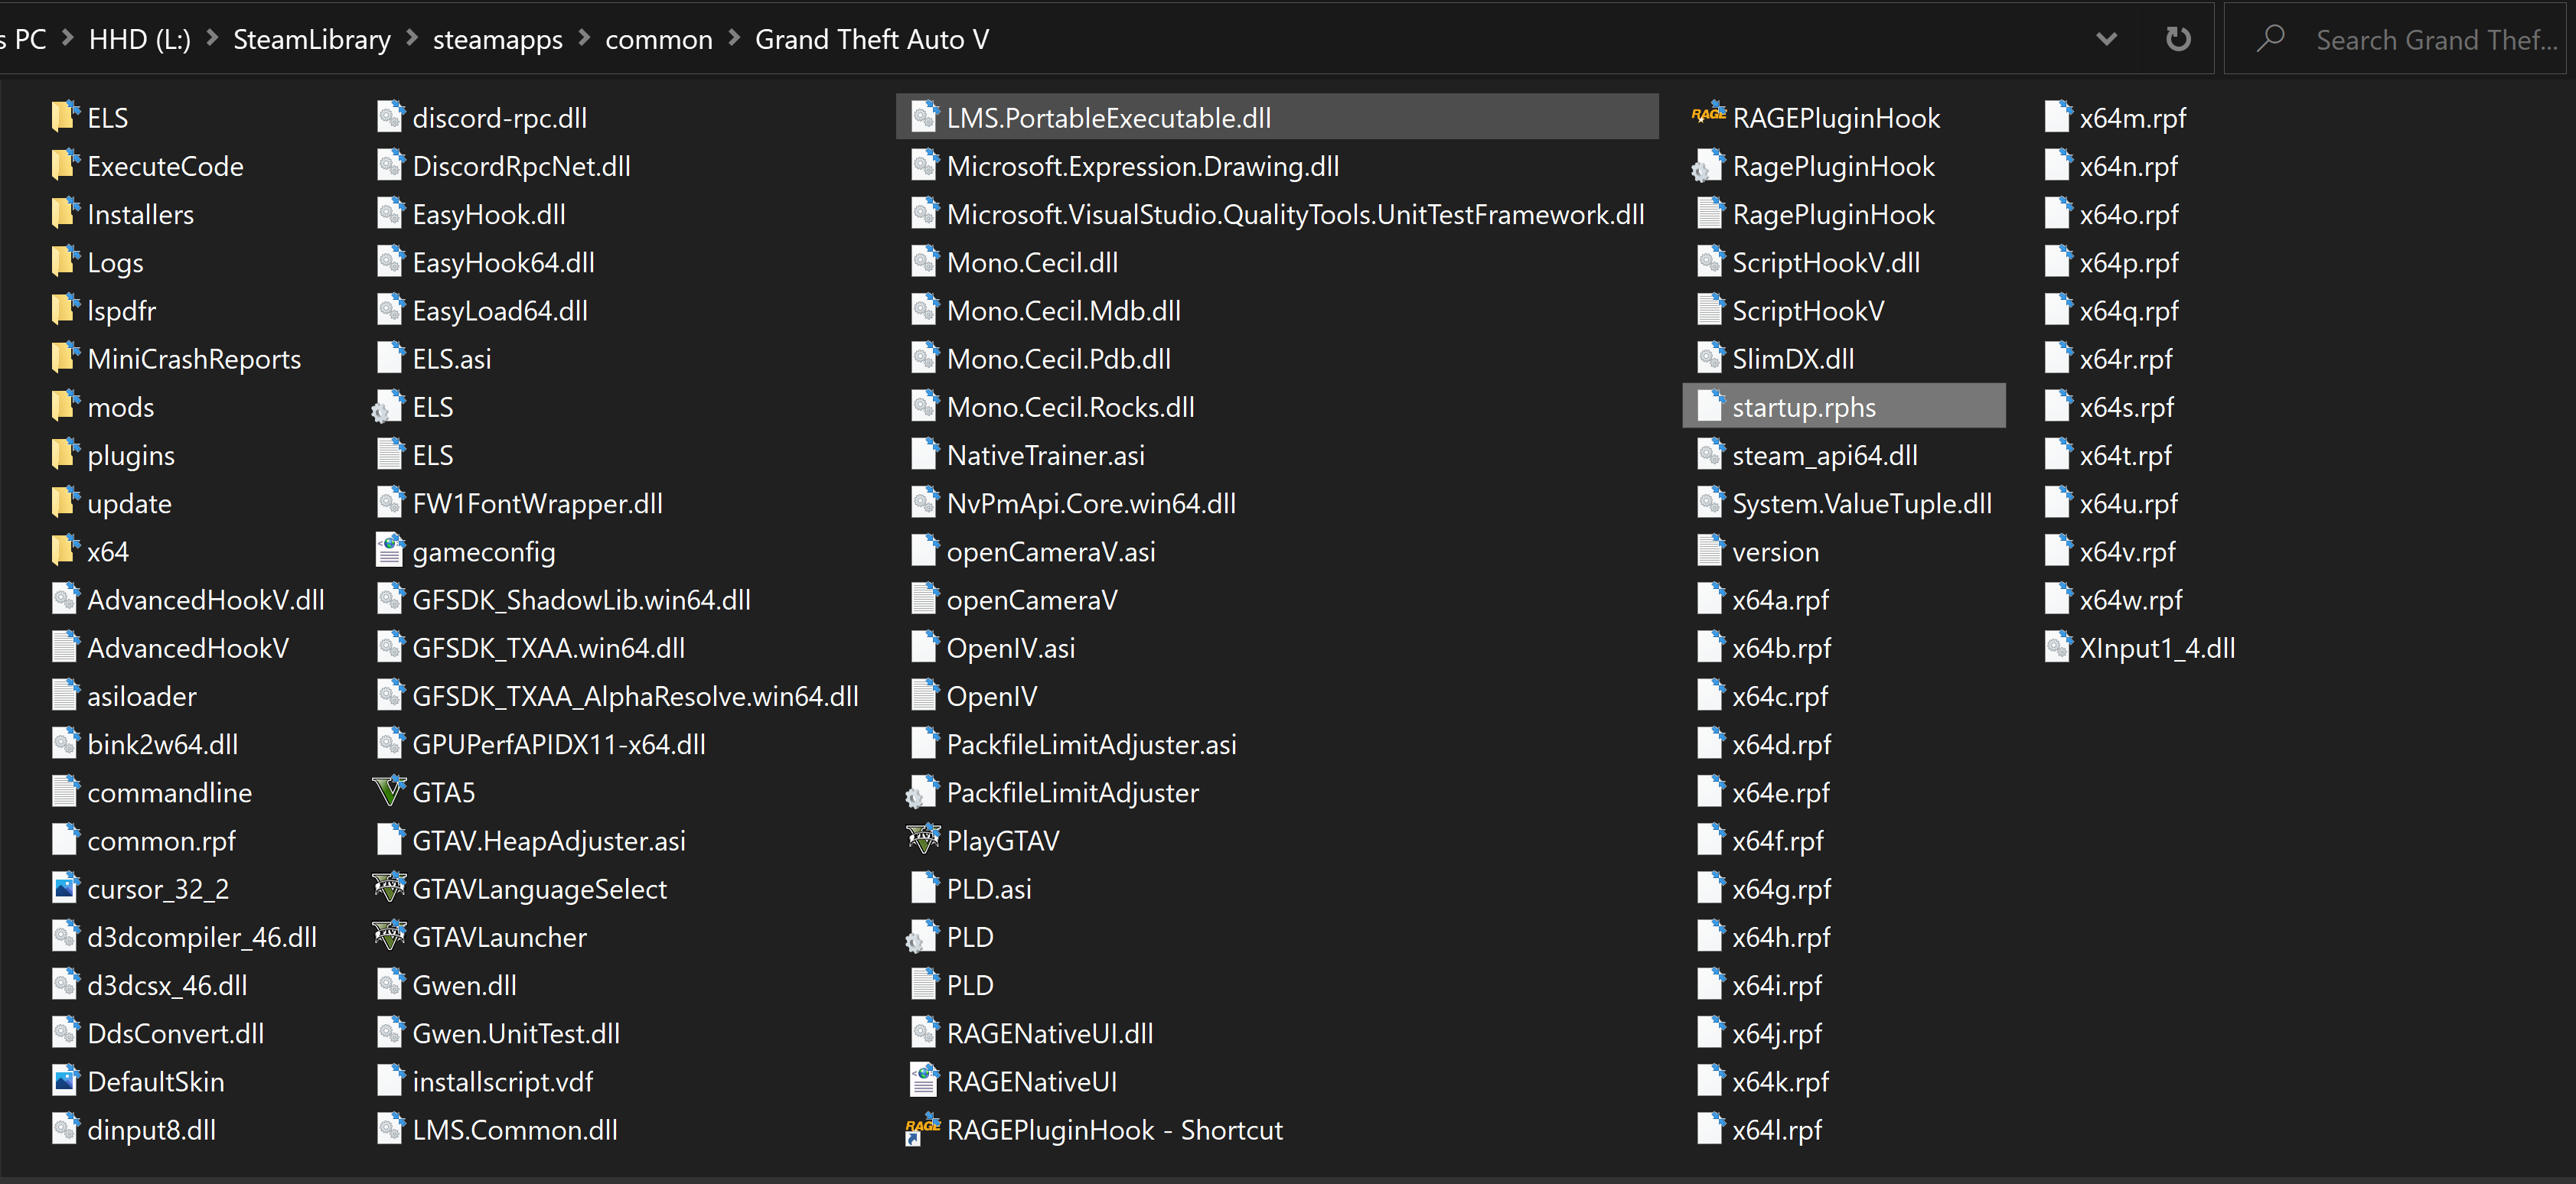2576x1184 pixels.
Task: Open the address bar history dropdown
Action: (x=2105, y=39)
